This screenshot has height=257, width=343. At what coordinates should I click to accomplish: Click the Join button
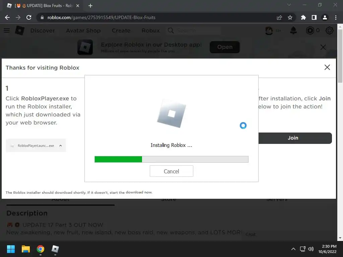(x=295, y=138)
